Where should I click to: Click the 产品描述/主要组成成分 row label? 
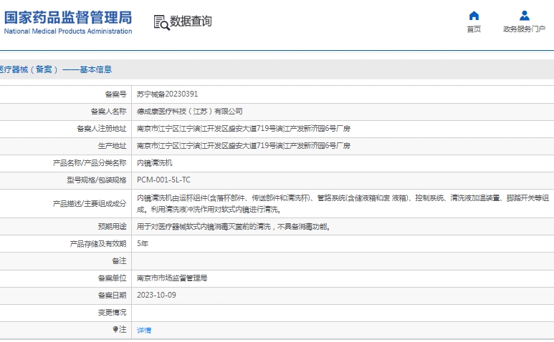[x=90, y=204]
